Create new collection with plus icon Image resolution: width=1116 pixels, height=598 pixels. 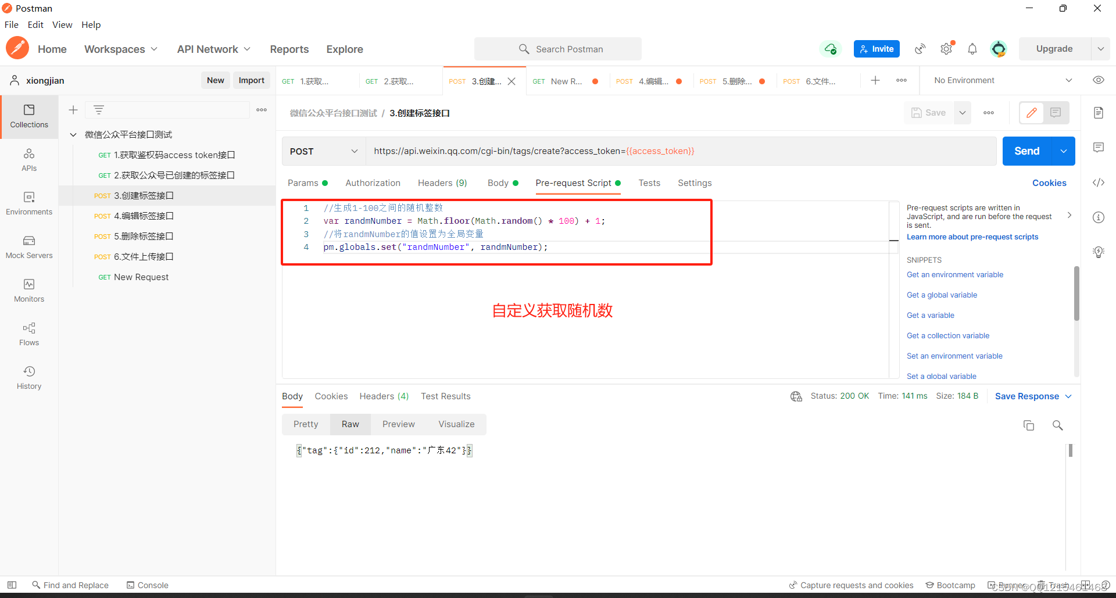pyautogui.click(x=73, y=110)
